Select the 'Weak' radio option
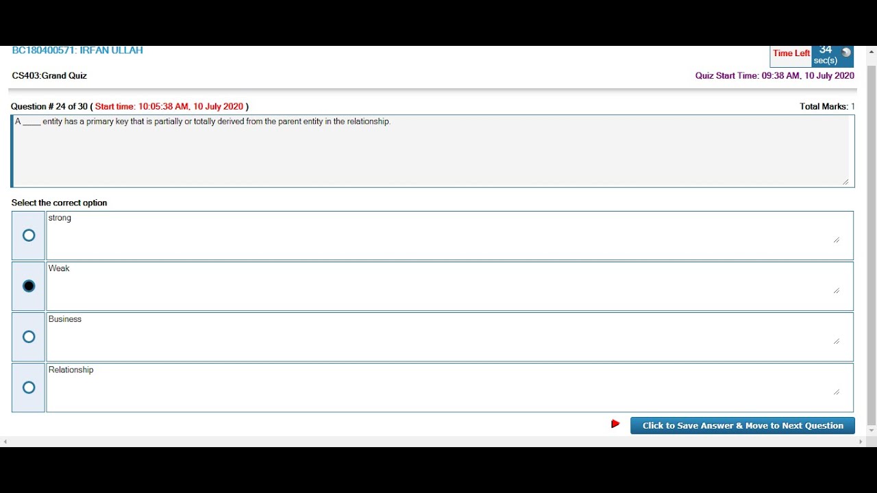 [29, 286]
